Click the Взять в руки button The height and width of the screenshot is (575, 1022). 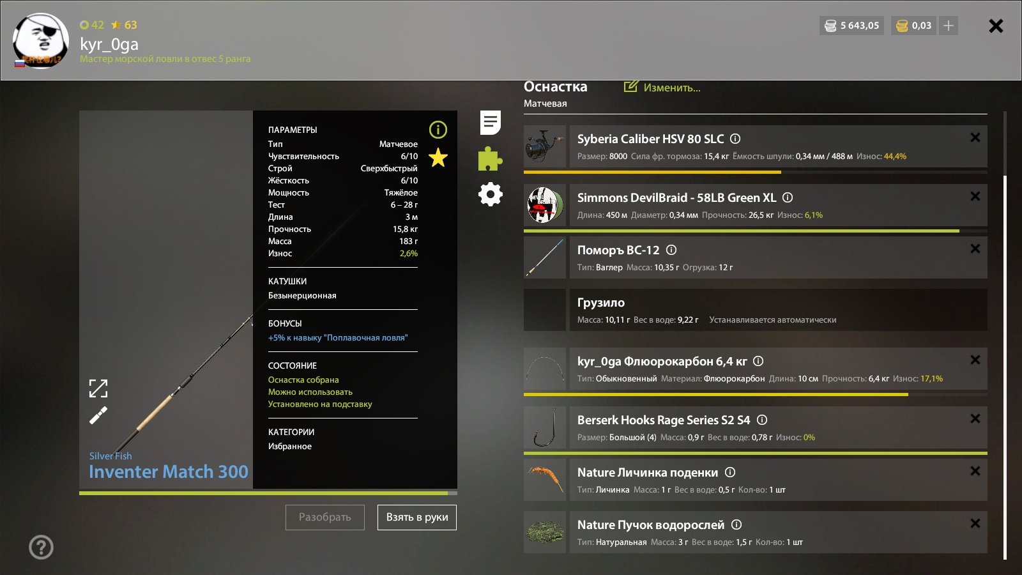pos(417,517)
